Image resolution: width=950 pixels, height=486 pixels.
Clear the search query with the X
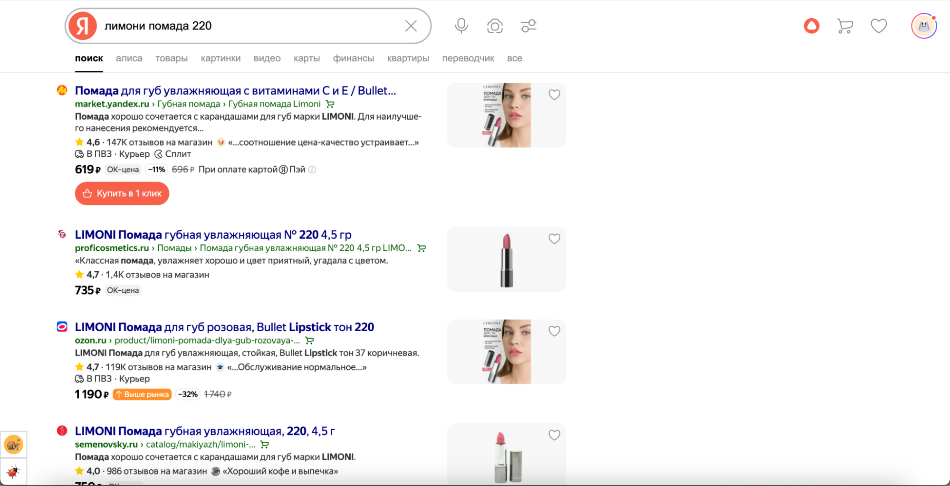[411, 26]
